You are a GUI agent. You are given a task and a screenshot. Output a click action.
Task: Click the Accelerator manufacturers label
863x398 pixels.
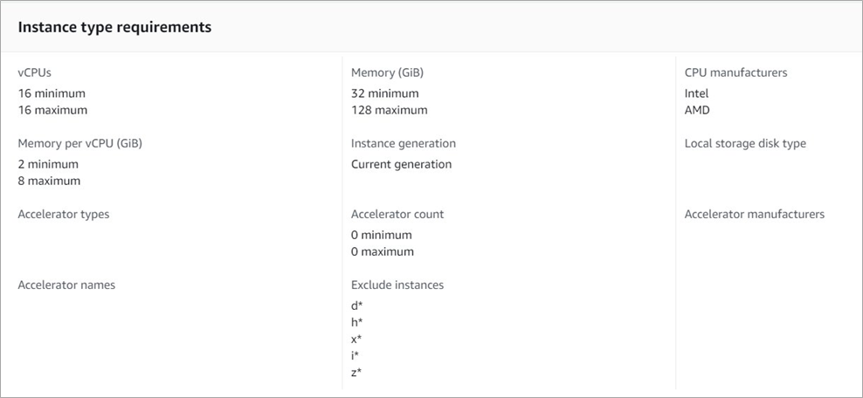pos(754,215)
